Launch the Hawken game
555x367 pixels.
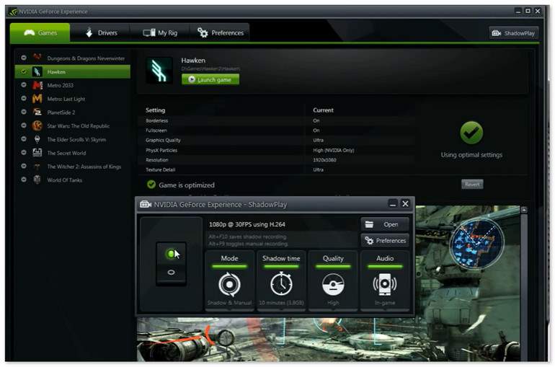pos(210,79)
